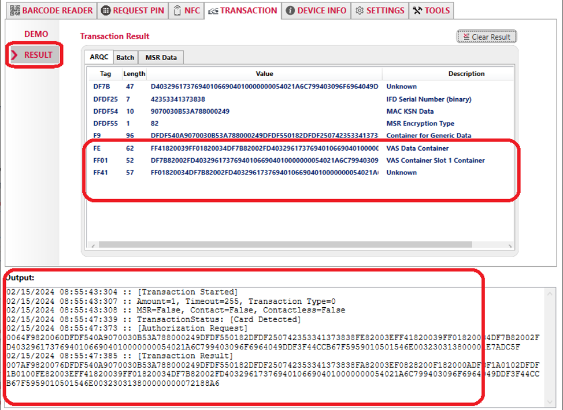Click the Amount=1, Timeout=255 log line
The height and width of the screenshot is (410, 563).
tap(171, 301)
